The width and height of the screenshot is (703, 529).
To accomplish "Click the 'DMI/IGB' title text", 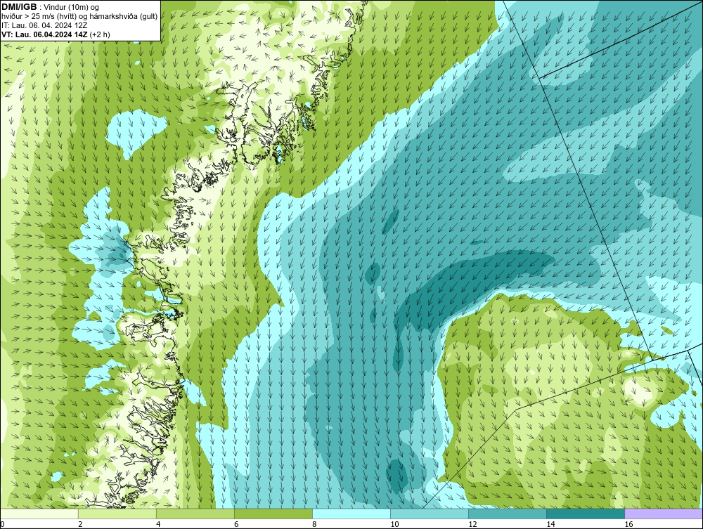I will click(x=19, y=7).
